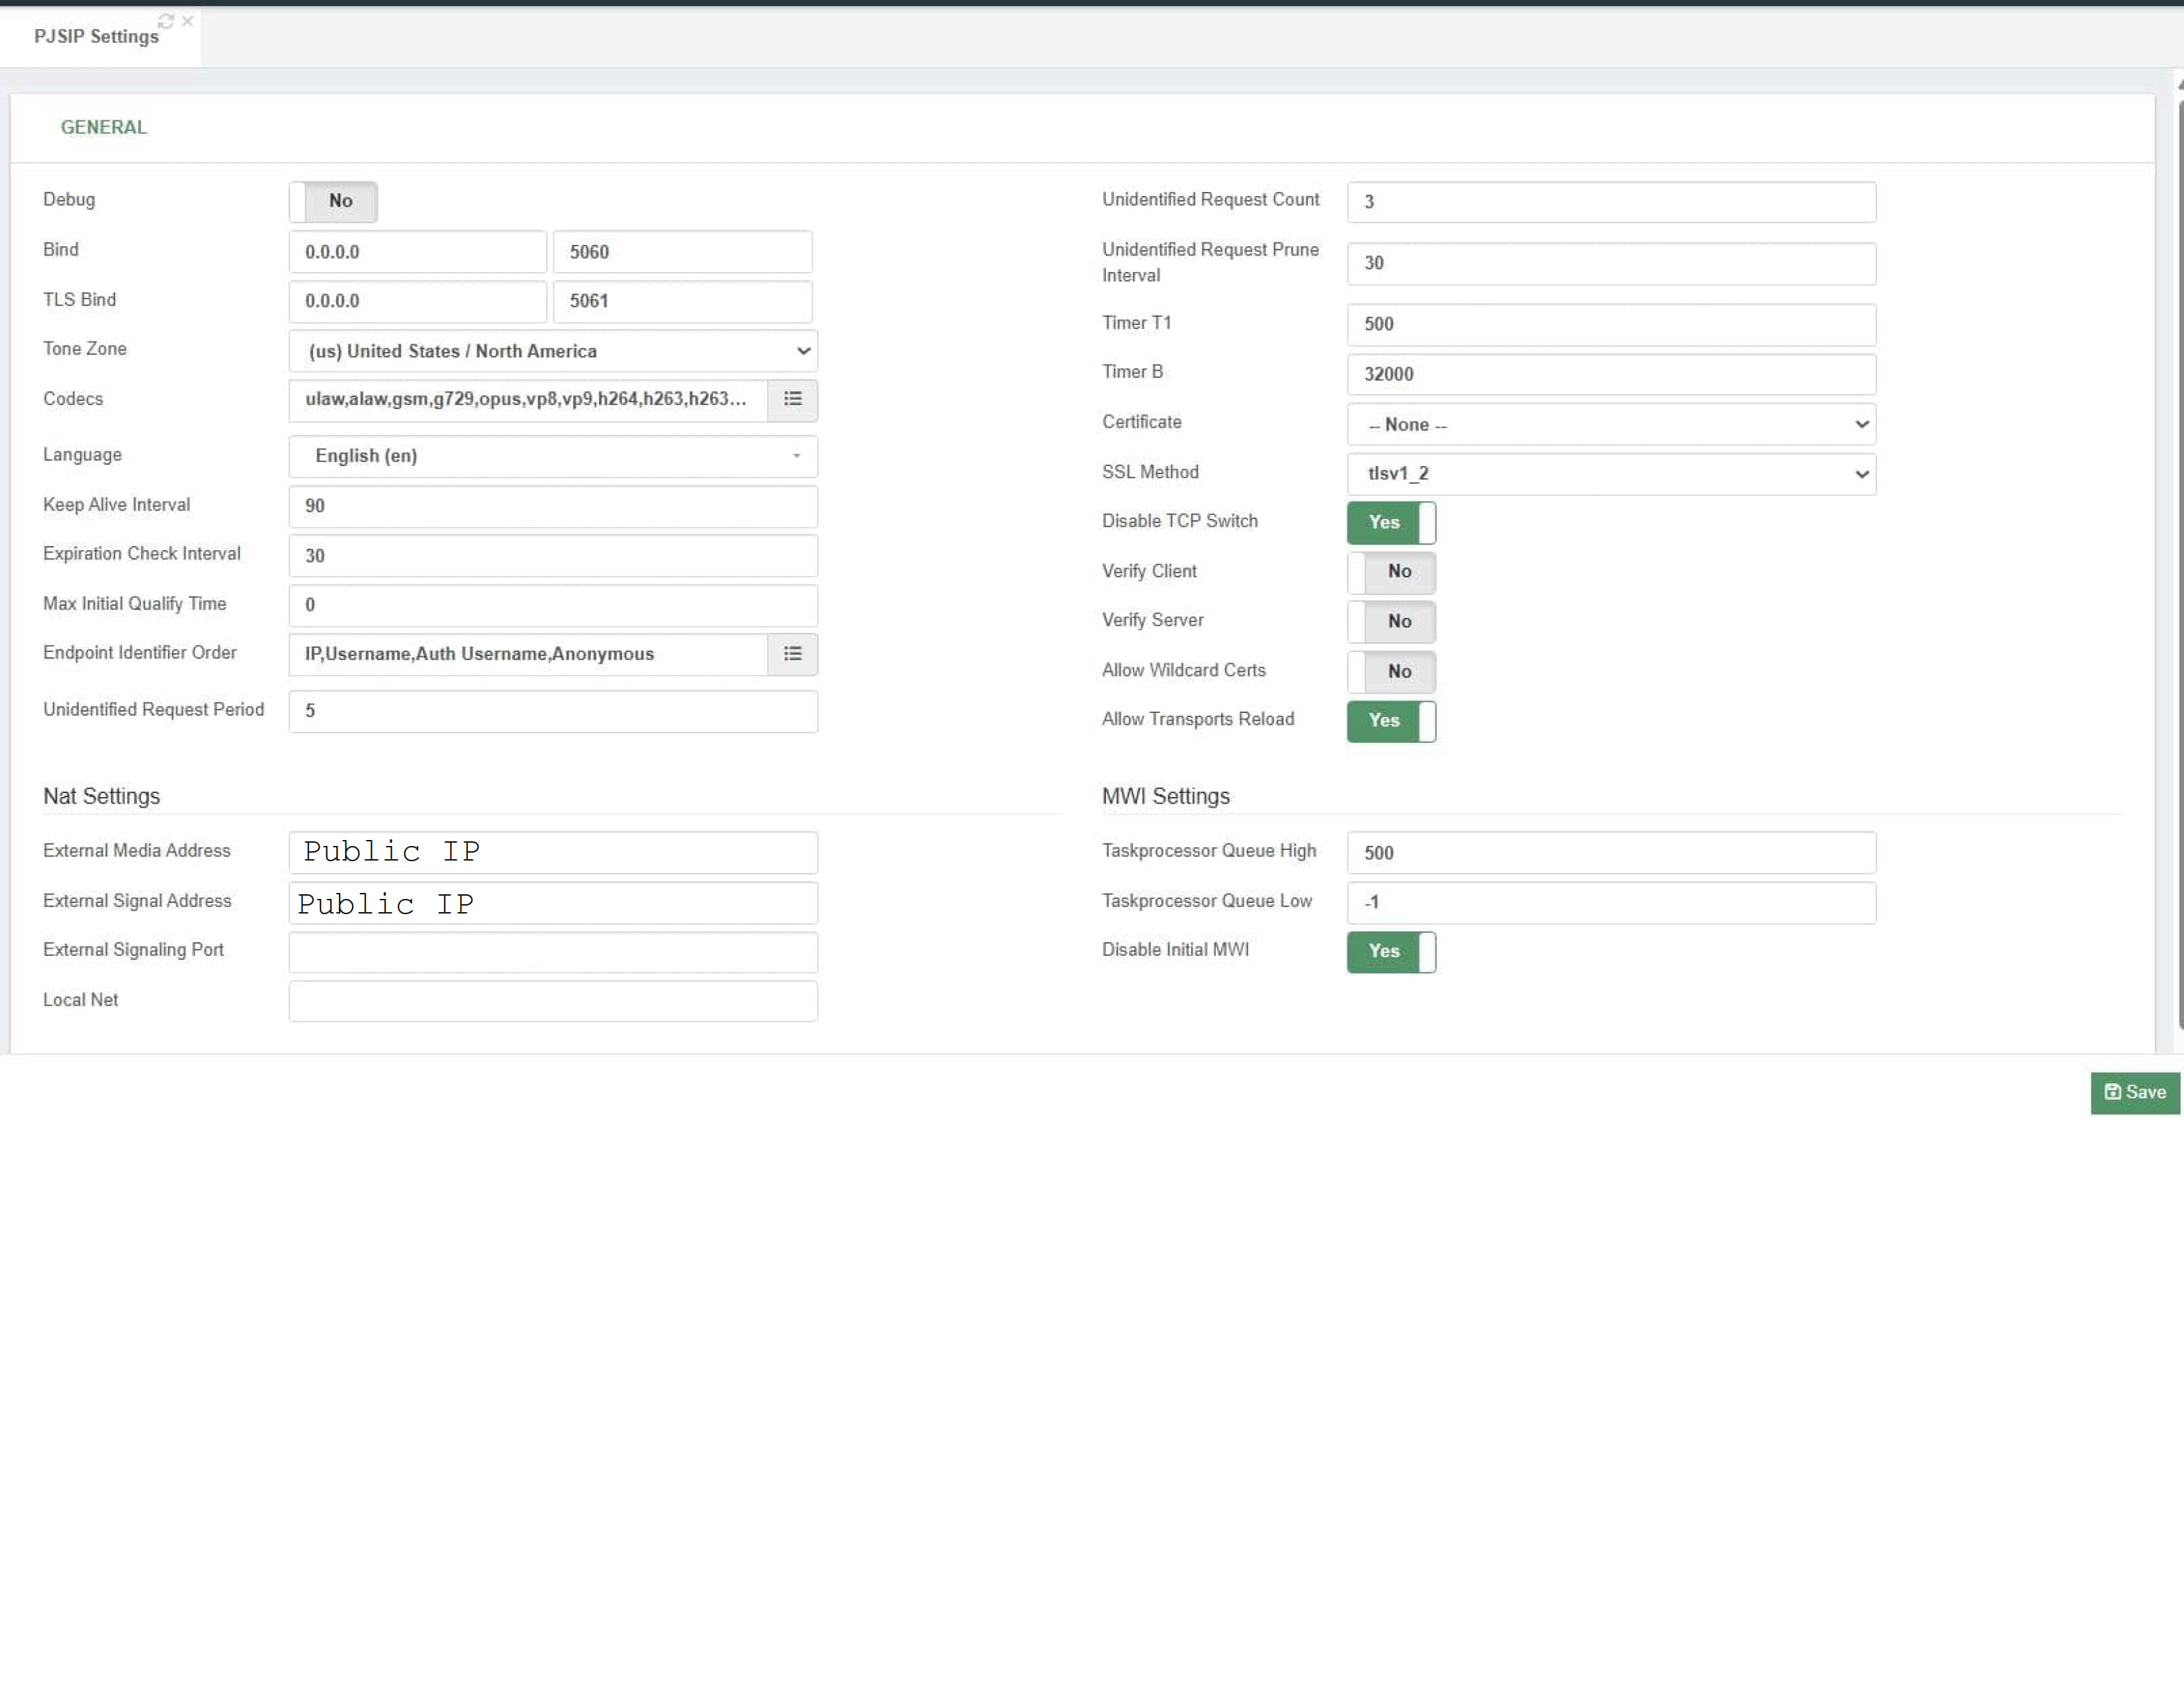
Task: Toggle Allow Wildcard Certs switch
Action: pyautogui.click(x=1391, y=672)
